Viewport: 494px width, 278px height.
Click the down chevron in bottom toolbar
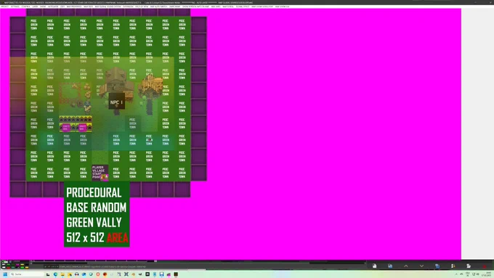click(x=421, y=266)
